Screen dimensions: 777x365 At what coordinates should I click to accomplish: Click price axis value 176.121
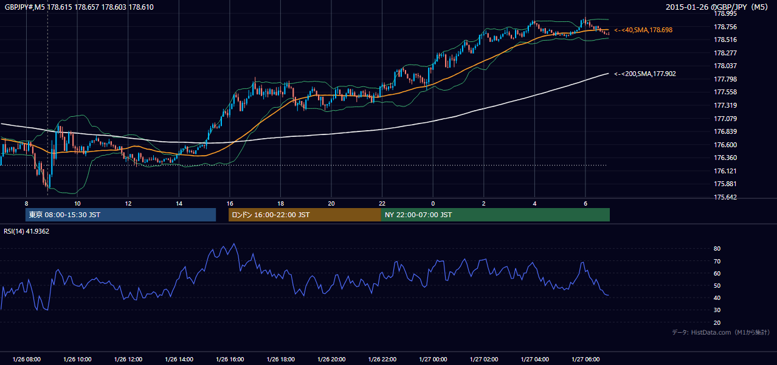click(725, 171)
